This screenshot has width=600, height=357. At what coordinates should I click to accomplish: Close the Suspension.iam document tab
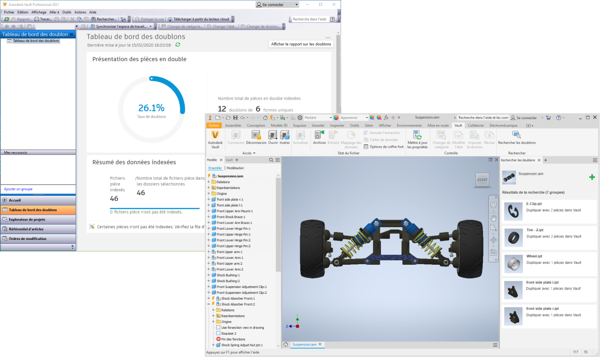[320, 344]
